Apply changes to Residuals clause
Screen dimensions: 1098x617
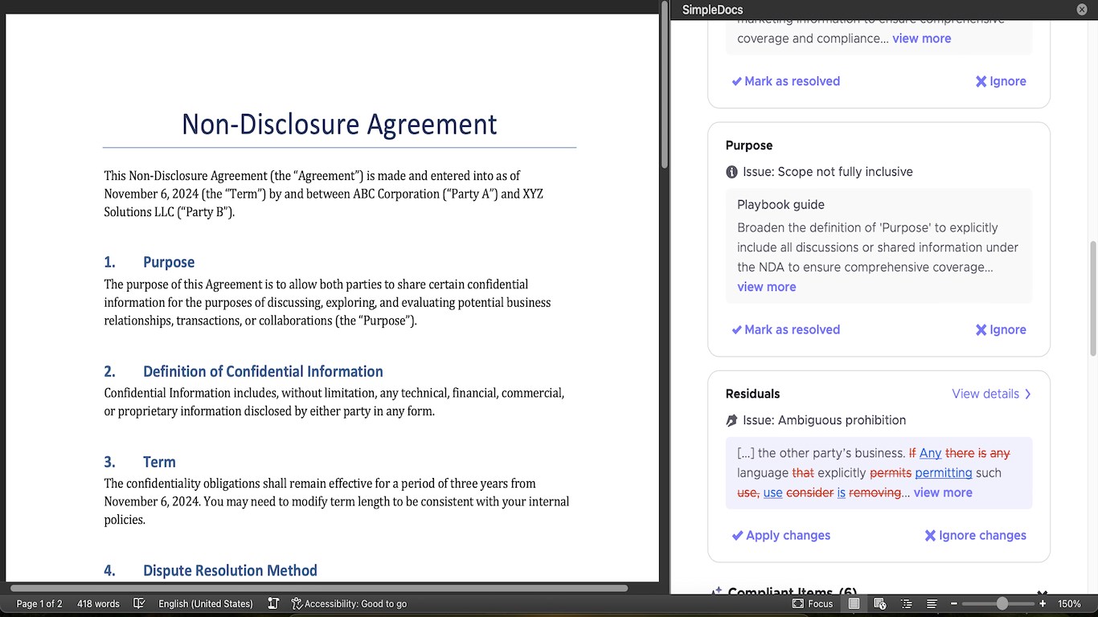point(781,535)
